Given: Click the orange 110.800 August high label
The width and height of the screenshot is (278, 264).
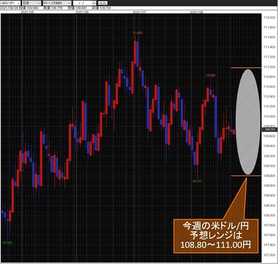Looking at the screenshot, I should [x=210, y=75].
